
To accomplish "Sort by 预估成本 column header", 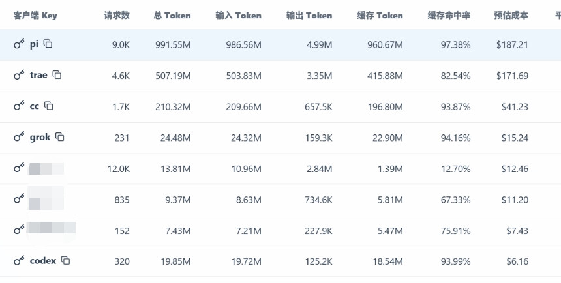I will click(511, 16).
